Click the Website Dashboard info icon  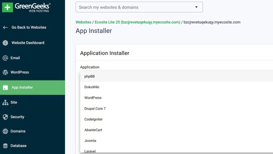(5, 43)
